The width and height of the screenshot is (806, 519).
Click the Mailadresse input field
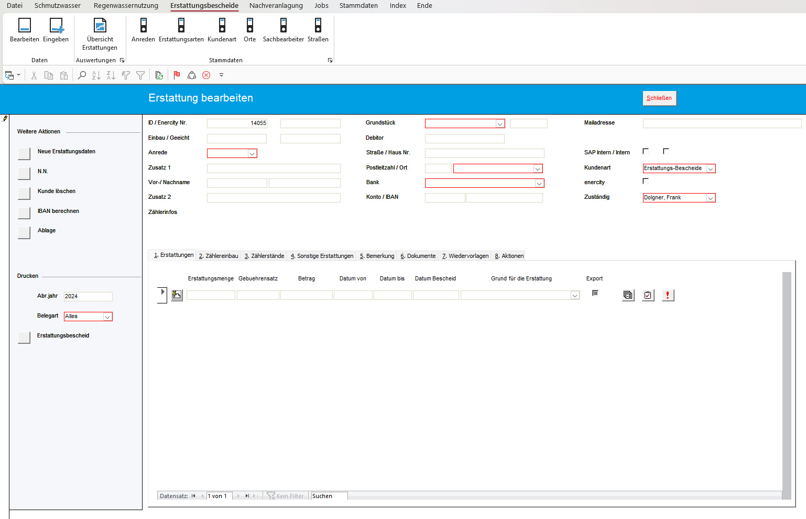[722, 123]
